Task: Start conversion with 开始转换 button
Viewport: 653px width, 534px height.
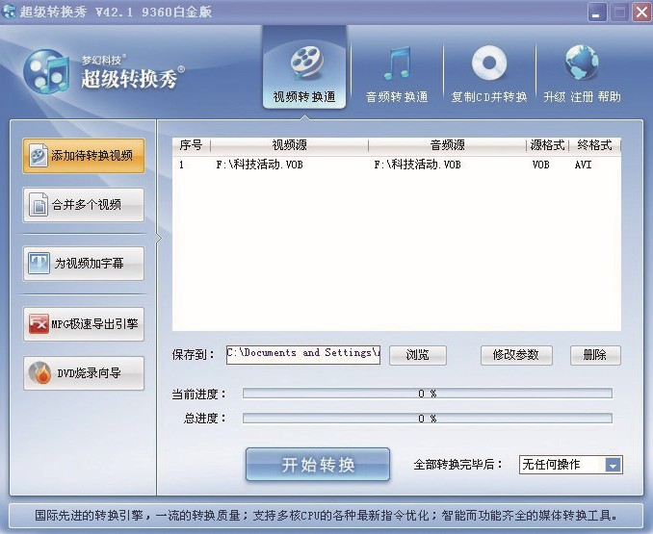Action: [x=318, y=465]
